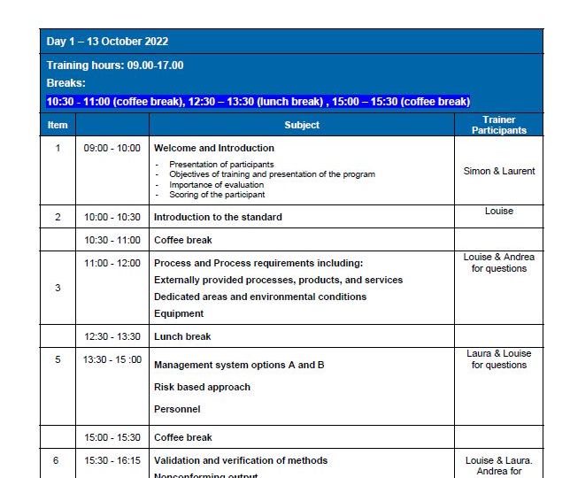This screenshot has width=570, height=478.
Task: Click the 'Scoring of the participant' bullet
Action: 217,195
